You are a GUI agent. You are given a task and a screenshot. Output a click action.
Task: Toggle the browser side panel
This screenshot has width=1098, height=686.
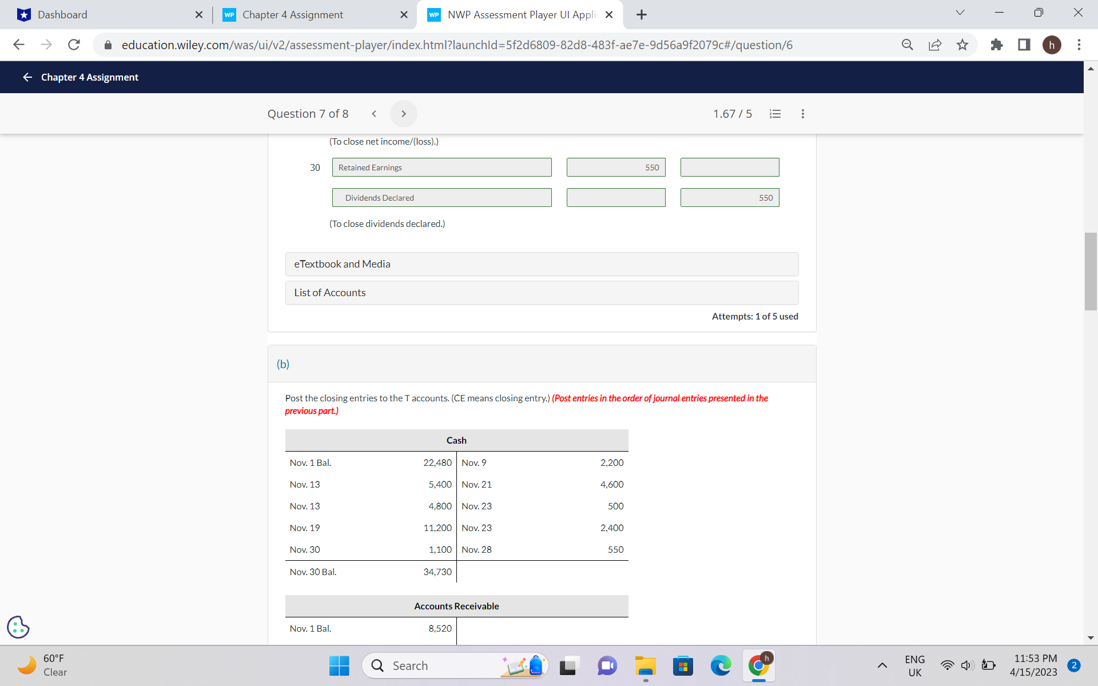point(1024,45)
